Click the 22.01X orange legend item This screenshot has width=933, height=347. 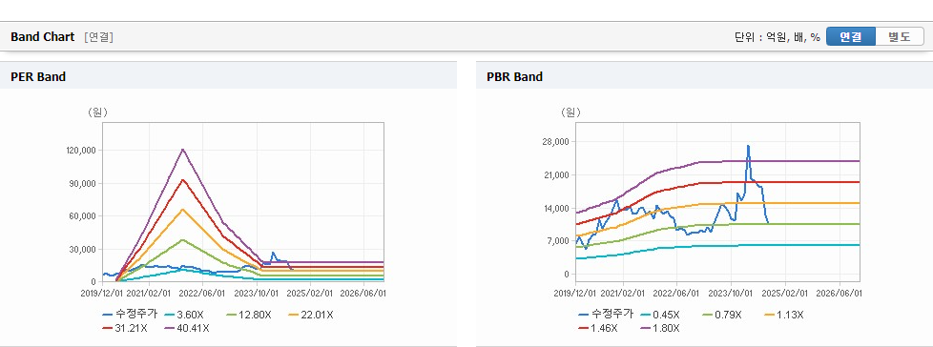click(x=311, y=315)
